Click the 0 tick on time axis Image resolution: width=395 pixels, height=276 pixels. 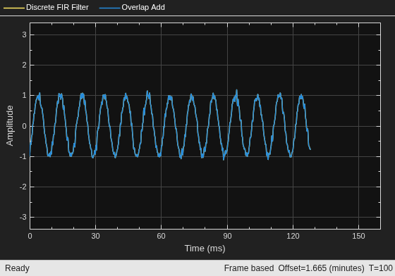pos(30,236)
